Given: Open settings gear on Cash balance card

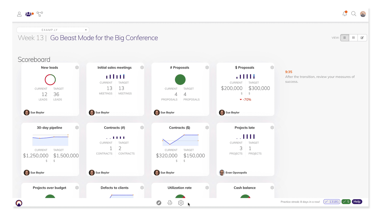Looking at the screenshot, I should [x=272, y=188].
